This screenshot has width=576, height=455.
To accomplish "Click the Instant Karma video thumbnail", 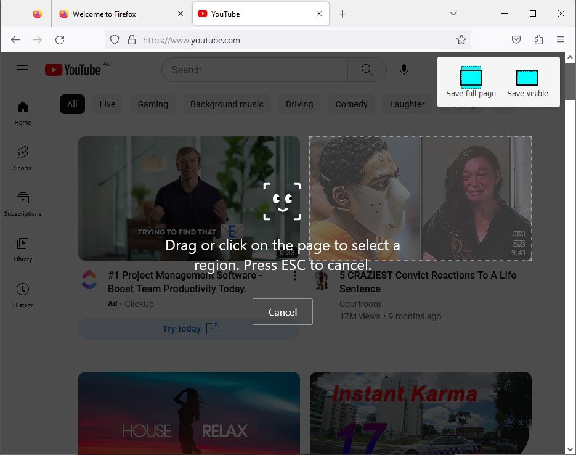I will [421, 413].
